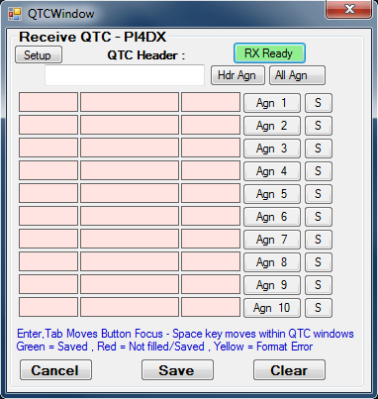The width and height of the screenshot is (378, 399).
Task: Click the S button beside Agn 1
Action: click(319, 103)
